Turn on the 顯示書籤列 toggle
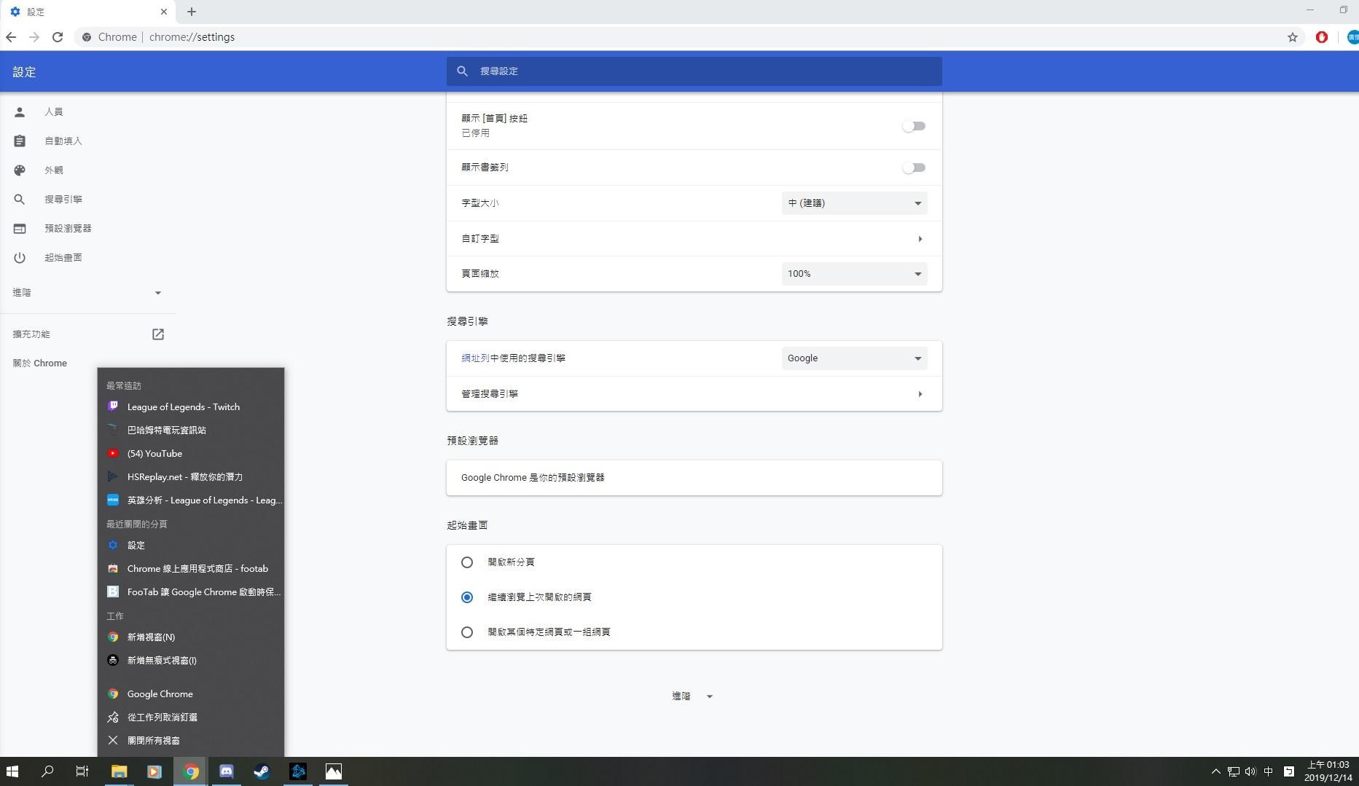Image resolution: width=1359 pixels, height=786 pixels. (x=914, y=167)
